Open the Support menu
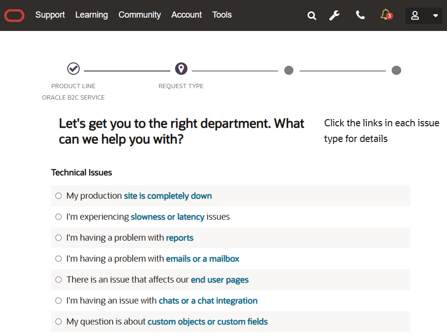 (50, 15)
